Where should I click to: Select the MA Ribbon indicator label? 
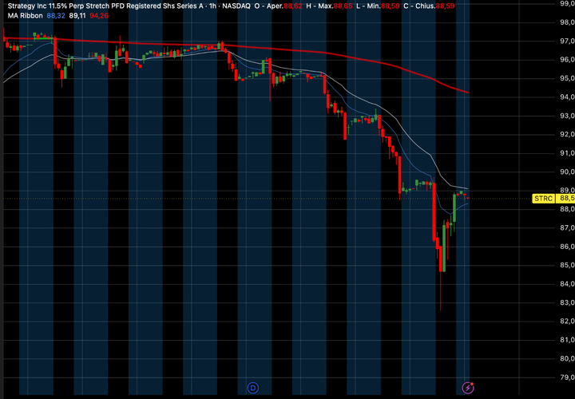[25, 16]
